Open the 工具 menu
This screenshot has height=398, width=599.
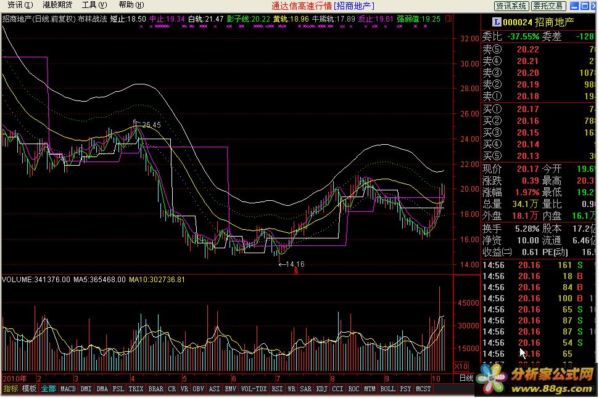point(94,5)
